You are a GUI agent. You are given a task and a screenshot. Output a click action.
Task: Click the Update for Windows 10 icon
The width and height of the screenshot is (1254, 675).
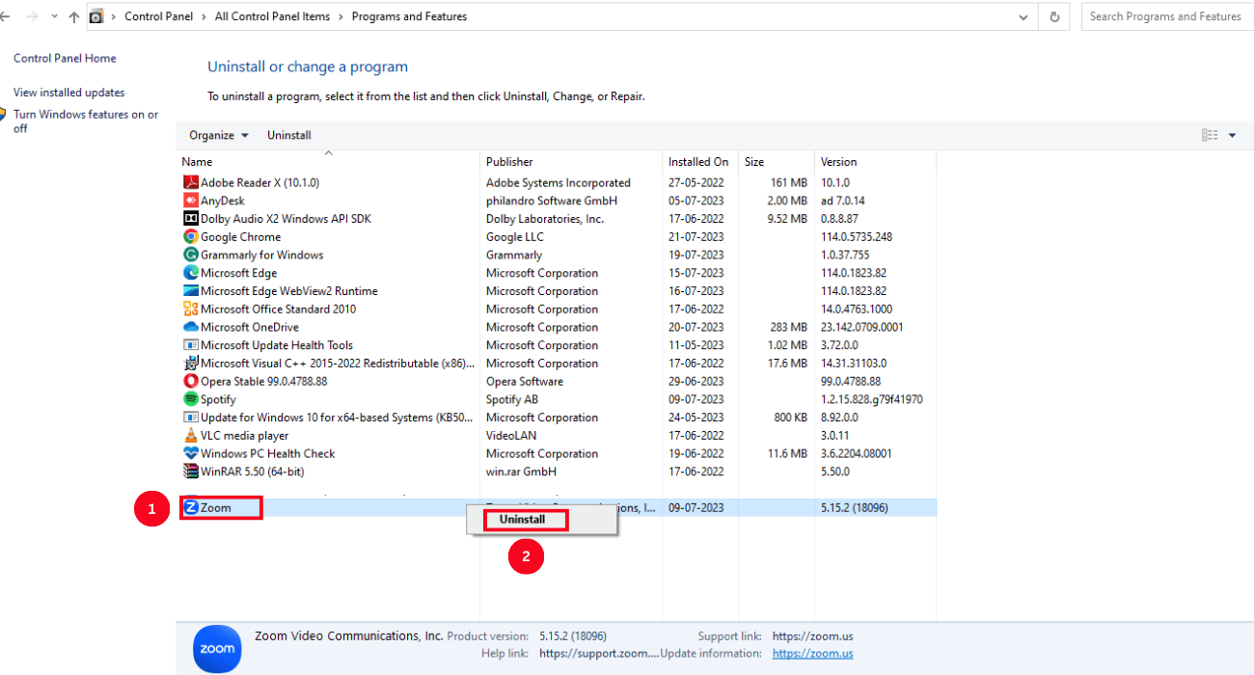click(191, 418)
